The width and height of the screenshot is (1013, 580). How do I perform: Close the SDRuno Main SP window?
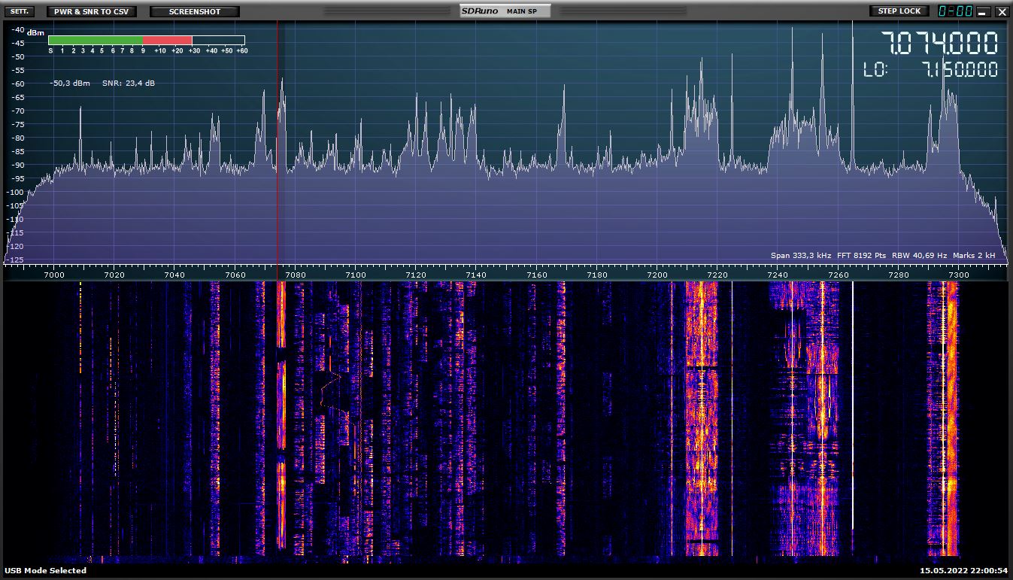pyautogui.click(x=1001, y=12)
